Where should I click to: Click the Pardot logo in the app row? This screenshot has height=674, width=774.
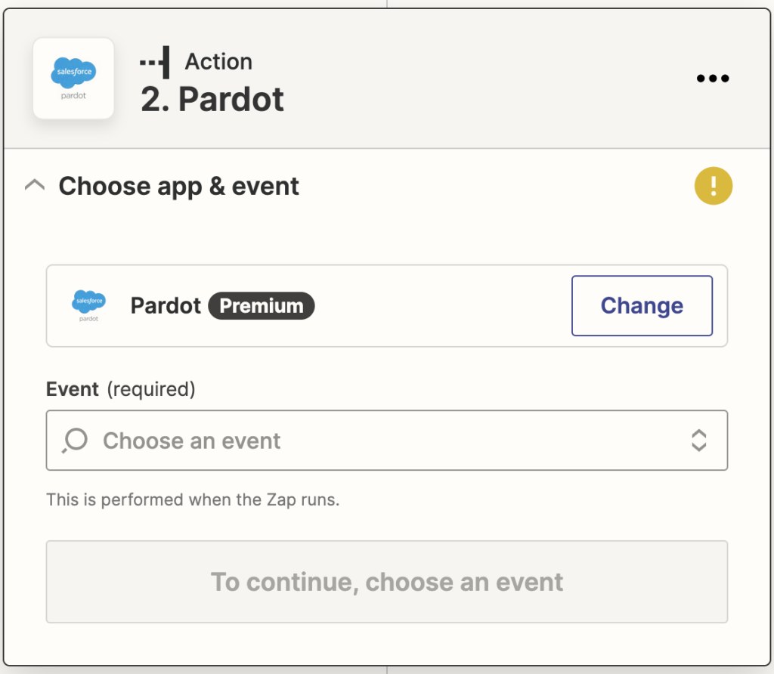pos(88,305)
